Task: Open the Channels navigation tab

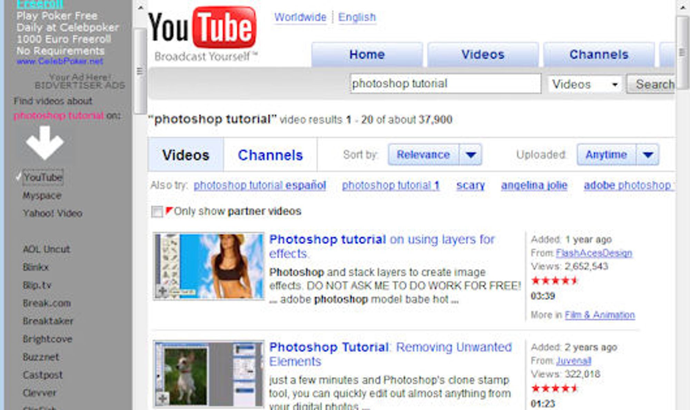Action: click(x=599, y=54)
